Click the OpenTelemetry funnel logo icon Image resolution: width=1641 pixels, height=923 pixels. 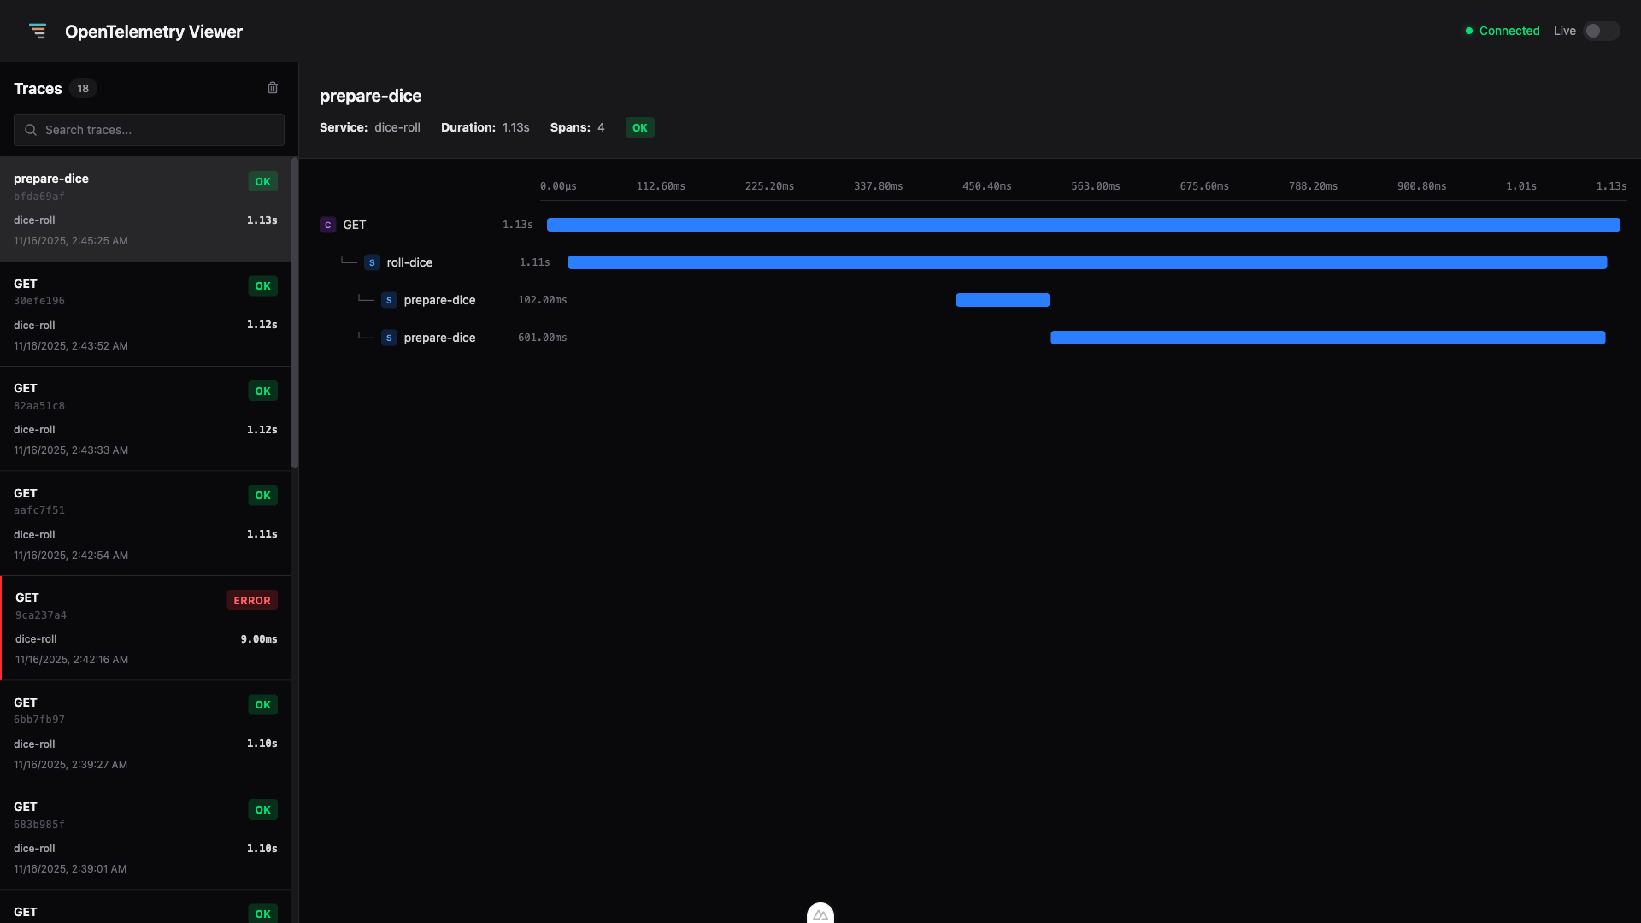(x=38, y=31)
